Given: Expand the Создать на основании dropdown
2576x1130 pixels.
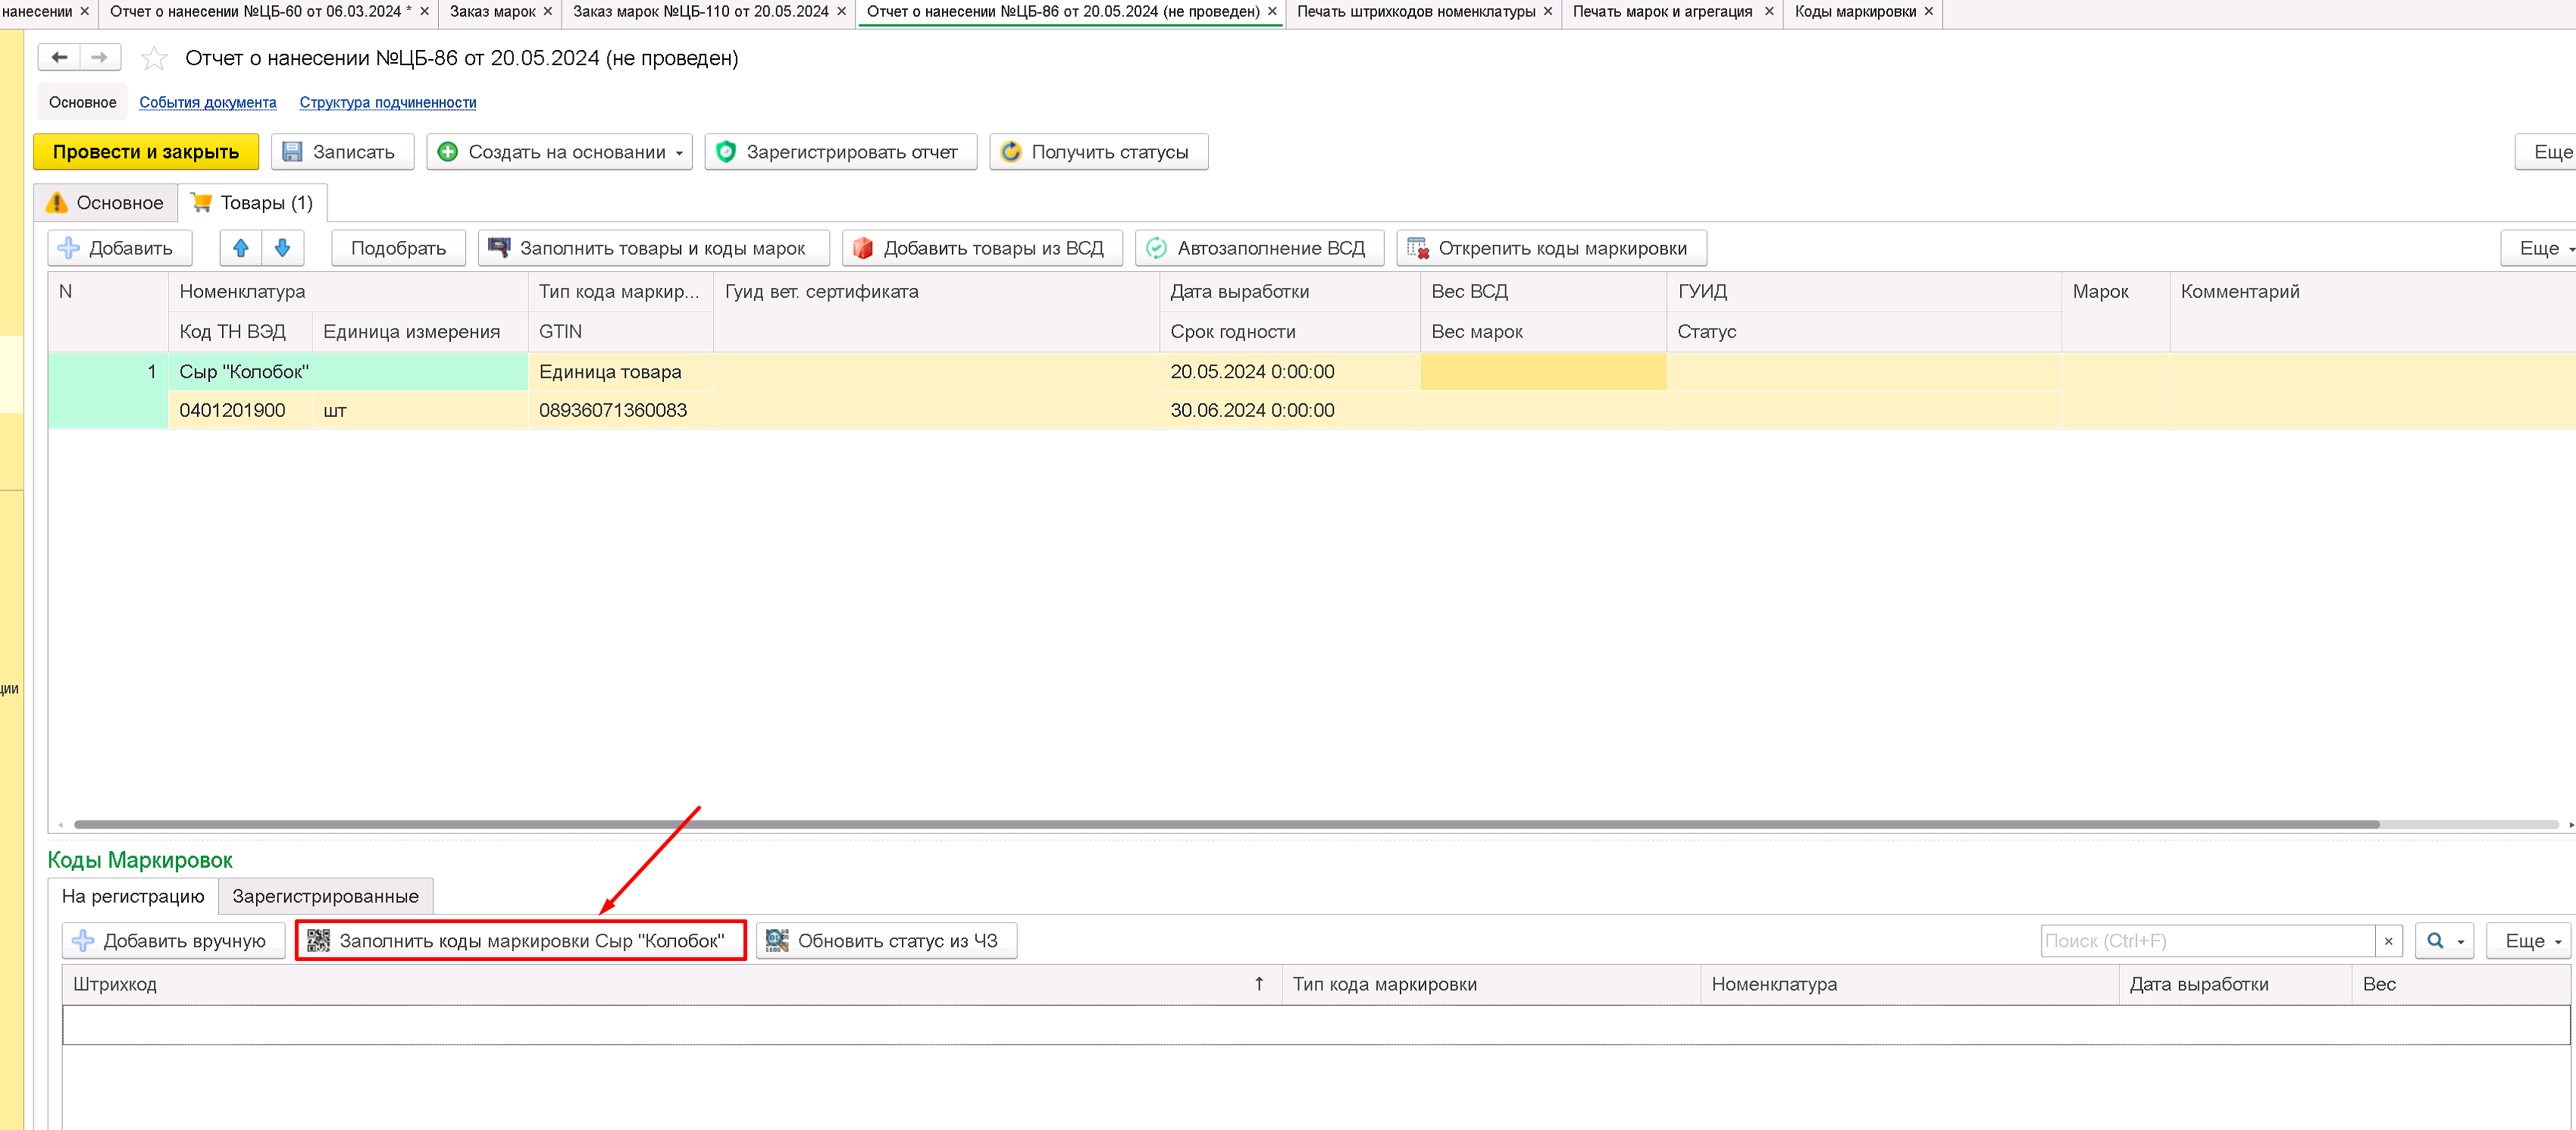Looking at the screenshot, I should coord(679,153).
